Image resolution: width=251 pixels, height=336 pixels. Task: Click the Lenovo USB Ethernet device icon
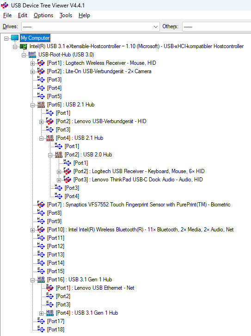coord(49,288)
